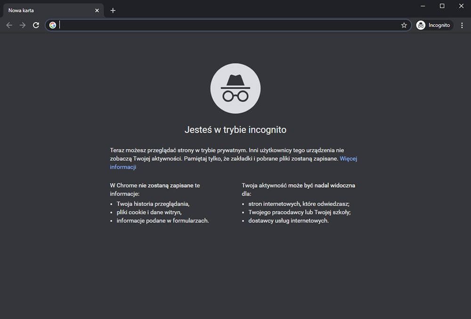Click the Google icon in address bar

coord(53,25)
